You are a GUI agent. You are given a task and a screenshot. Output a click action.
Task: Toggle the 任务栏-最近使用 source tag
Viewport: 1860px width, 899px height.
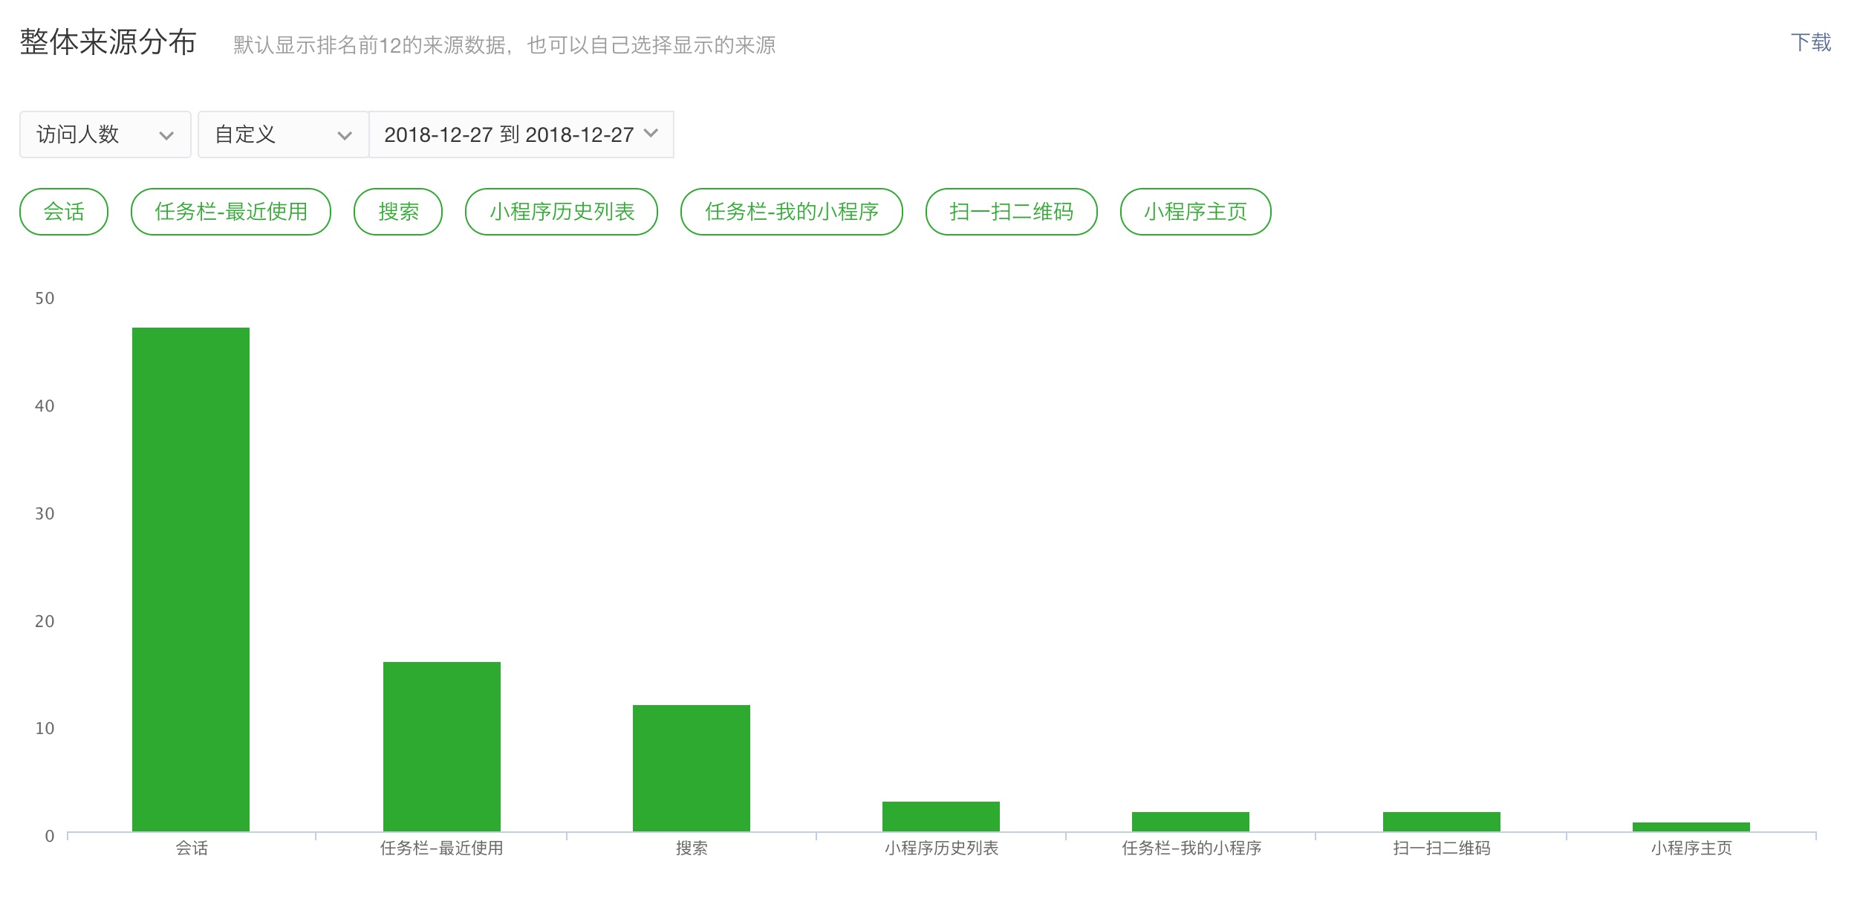[231, 212]
